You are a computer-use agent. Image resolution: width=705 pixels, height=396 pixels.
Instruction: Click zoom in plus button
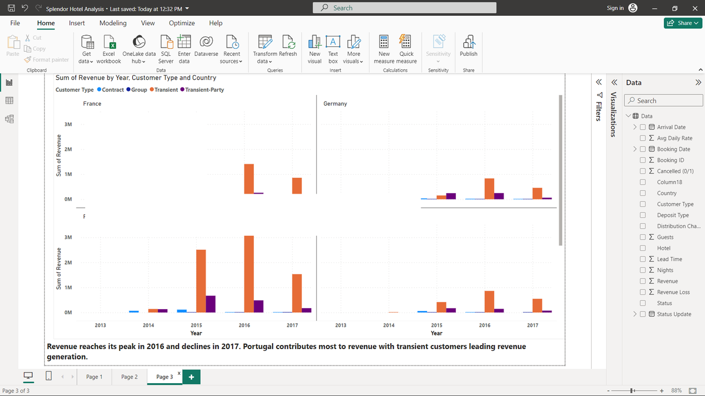(662, 391)
